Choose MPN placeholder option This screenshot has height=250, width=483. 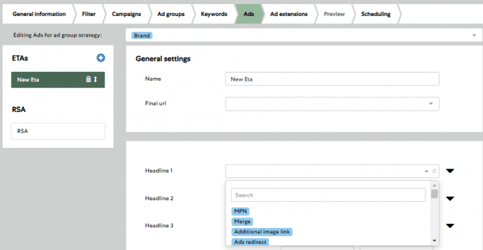point(240,211)
